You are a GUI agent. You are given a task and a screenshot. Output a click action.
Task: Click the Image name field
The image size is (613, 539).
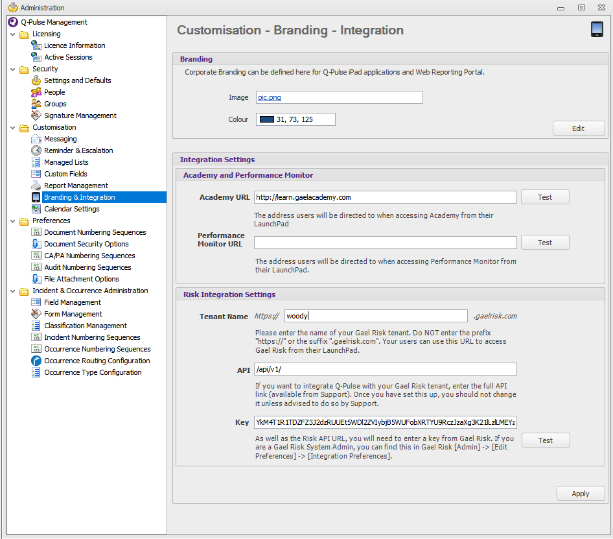[x=340, y=97]
